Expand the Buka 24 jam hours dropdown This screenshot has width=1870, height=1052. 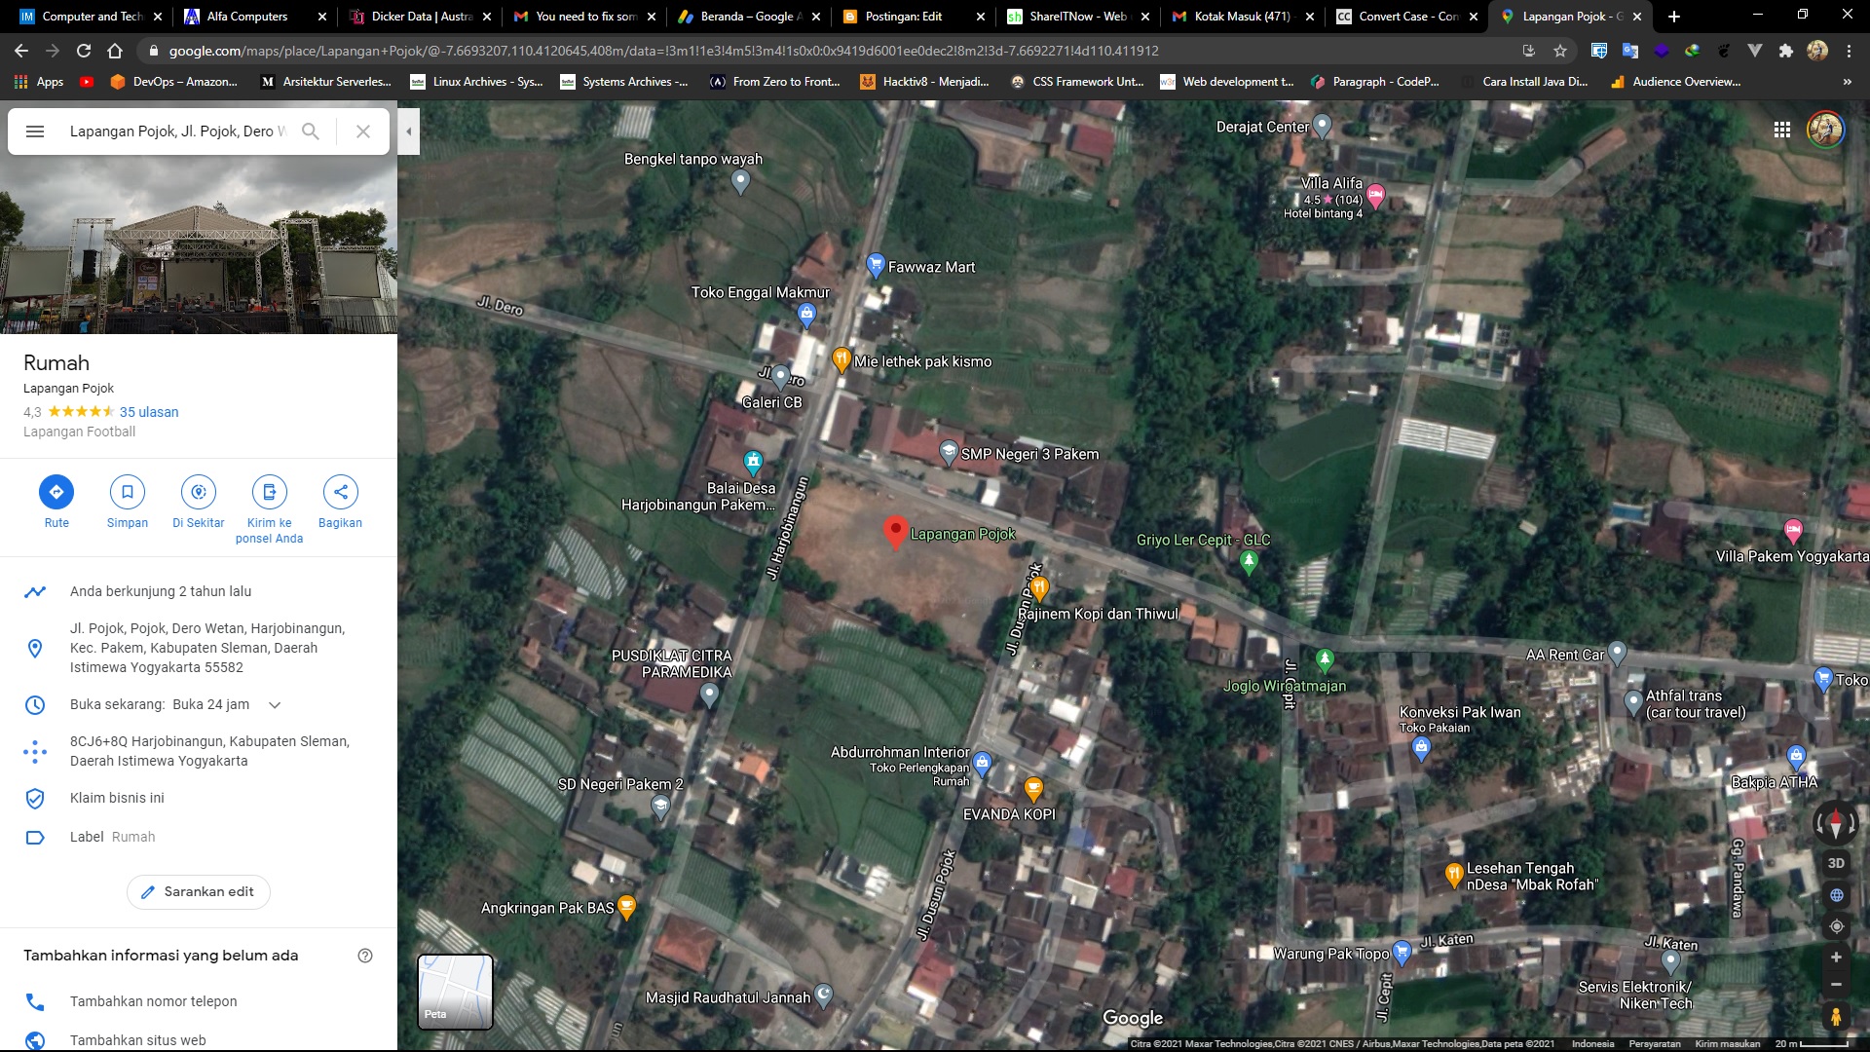[x=275, y=704]
